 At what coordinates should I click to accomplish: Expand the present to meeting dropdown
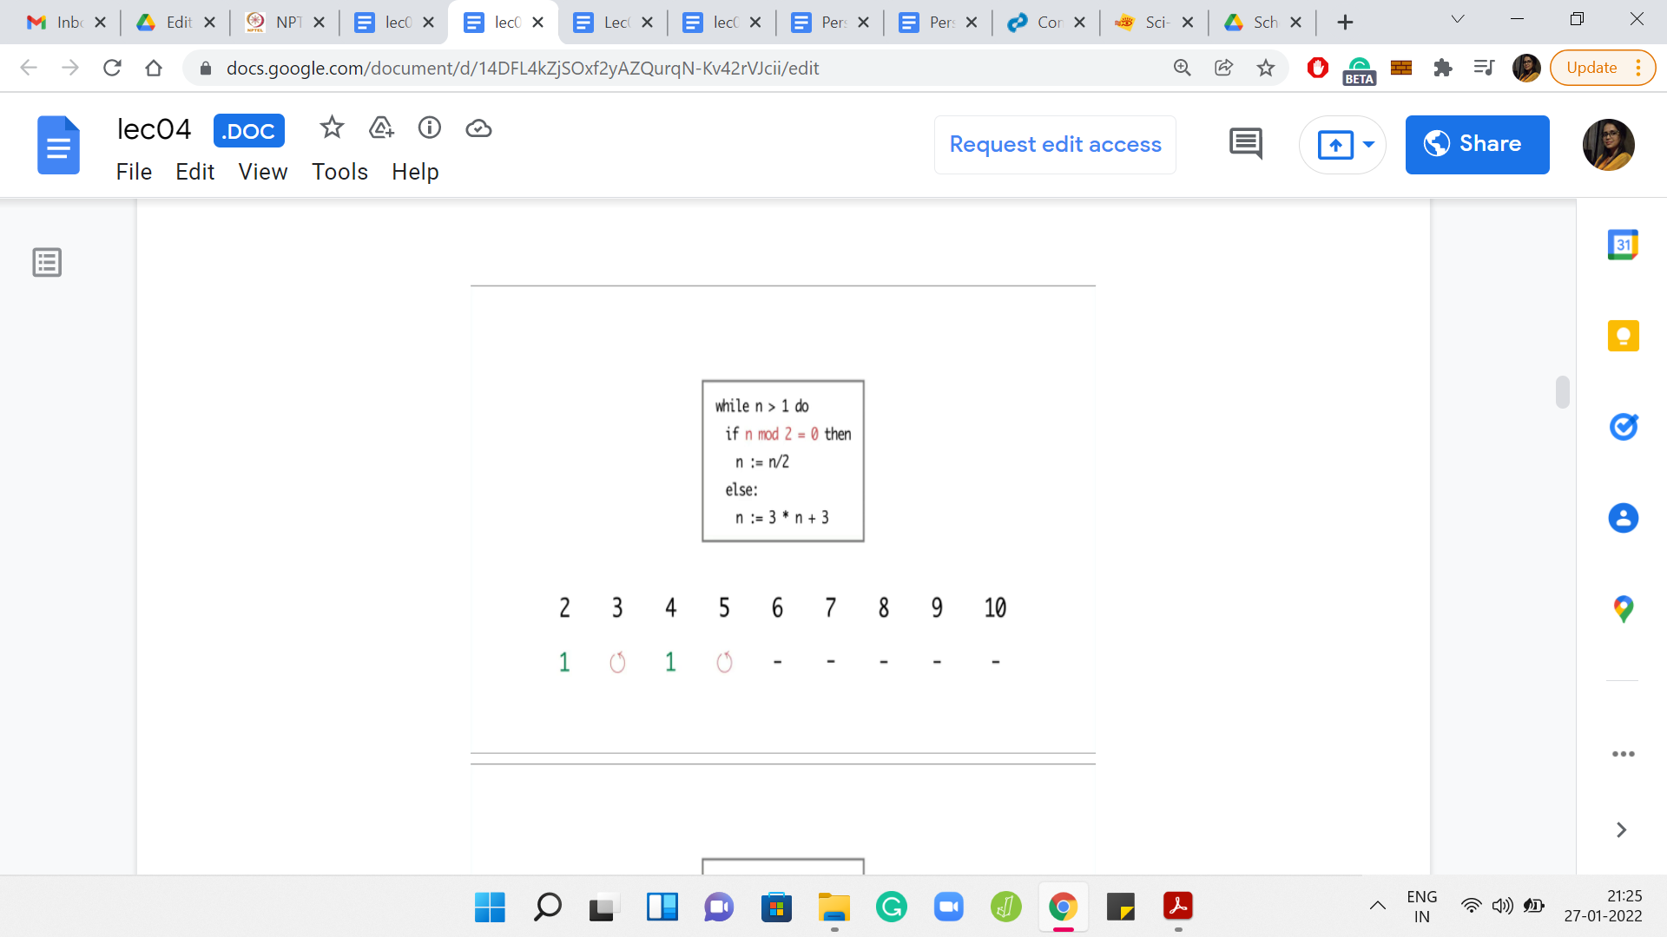(x=1369, y=144)
